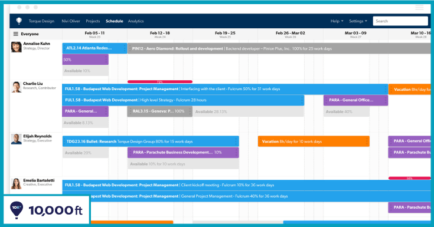Switch to the Analytics tab
Image resolution: width=434 pixels, height=227 pixels.
[136, 21]
